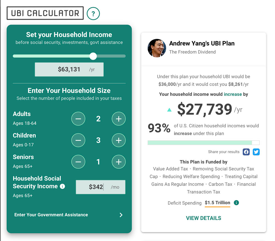Click the household income amount field
This screenshot has height=241, width=275.
(x=69, y=69)
